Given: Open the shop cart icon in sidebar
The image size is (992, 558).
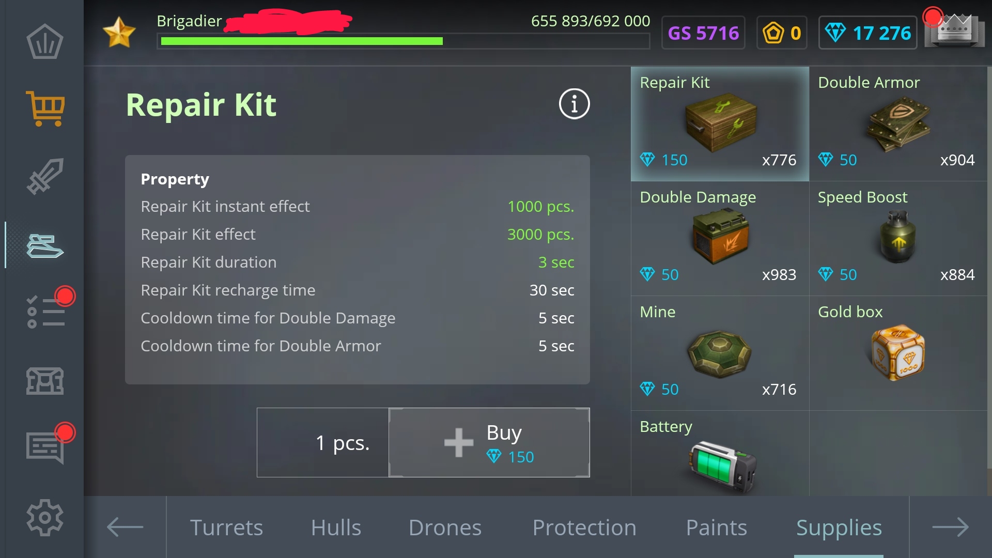Looking at the screenshot, I should tap(45, 108).
